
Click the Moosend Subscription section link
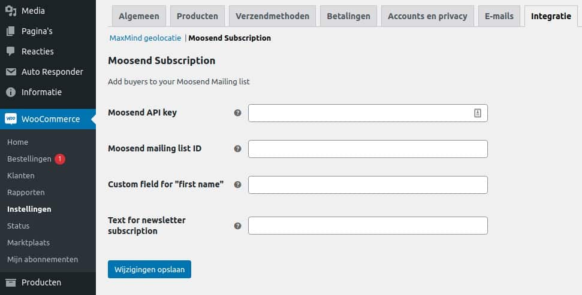pyautogui.click(x=230, y=38)
